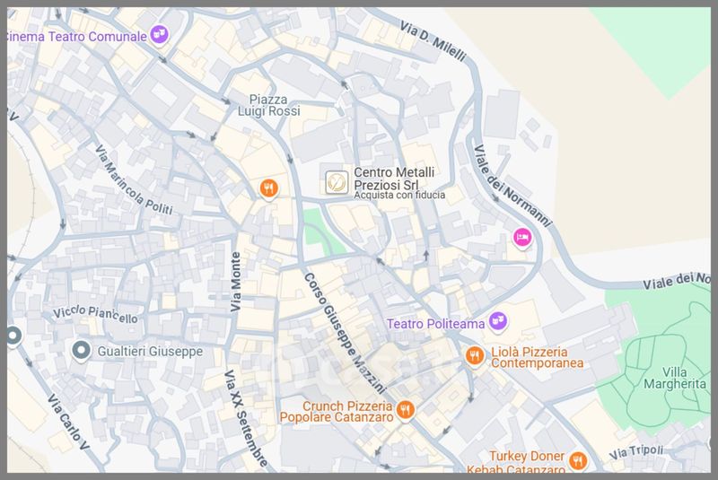The width and height of the screenshot is (718, 480).
Task: Click the Centro Metalli Preziosi Srl logo icon
Action: tap(337, 182)
